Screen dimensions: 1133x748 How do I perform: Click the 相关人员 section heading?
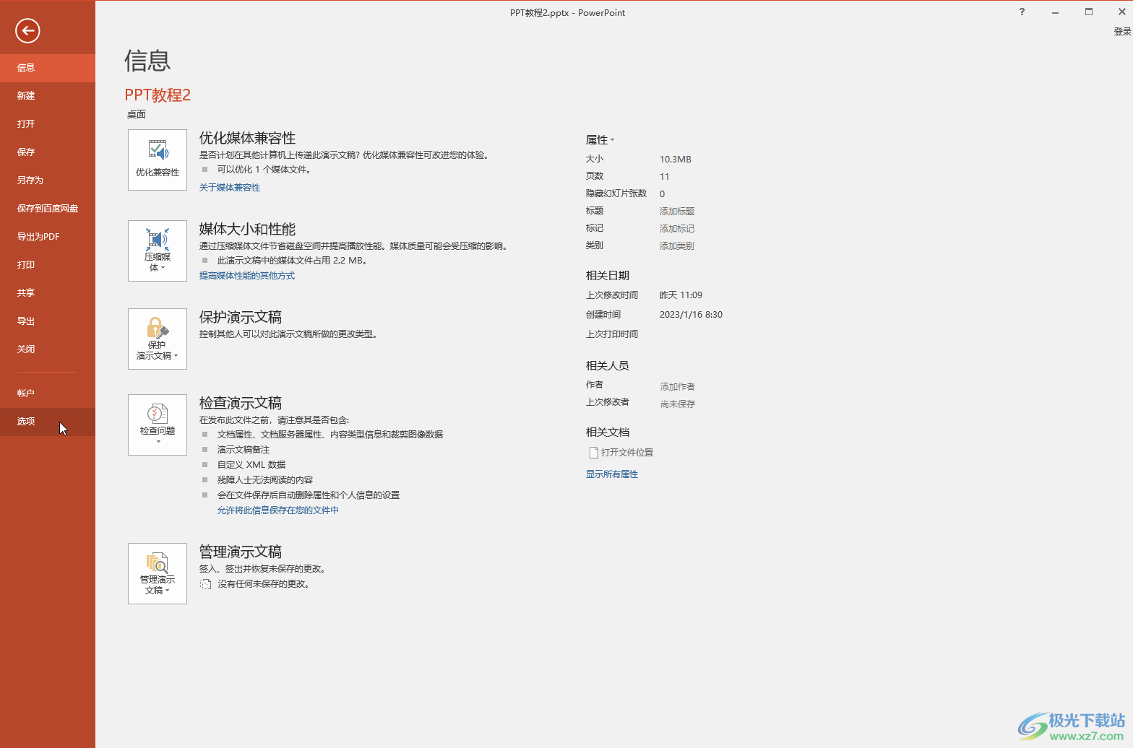click(608, 366)
